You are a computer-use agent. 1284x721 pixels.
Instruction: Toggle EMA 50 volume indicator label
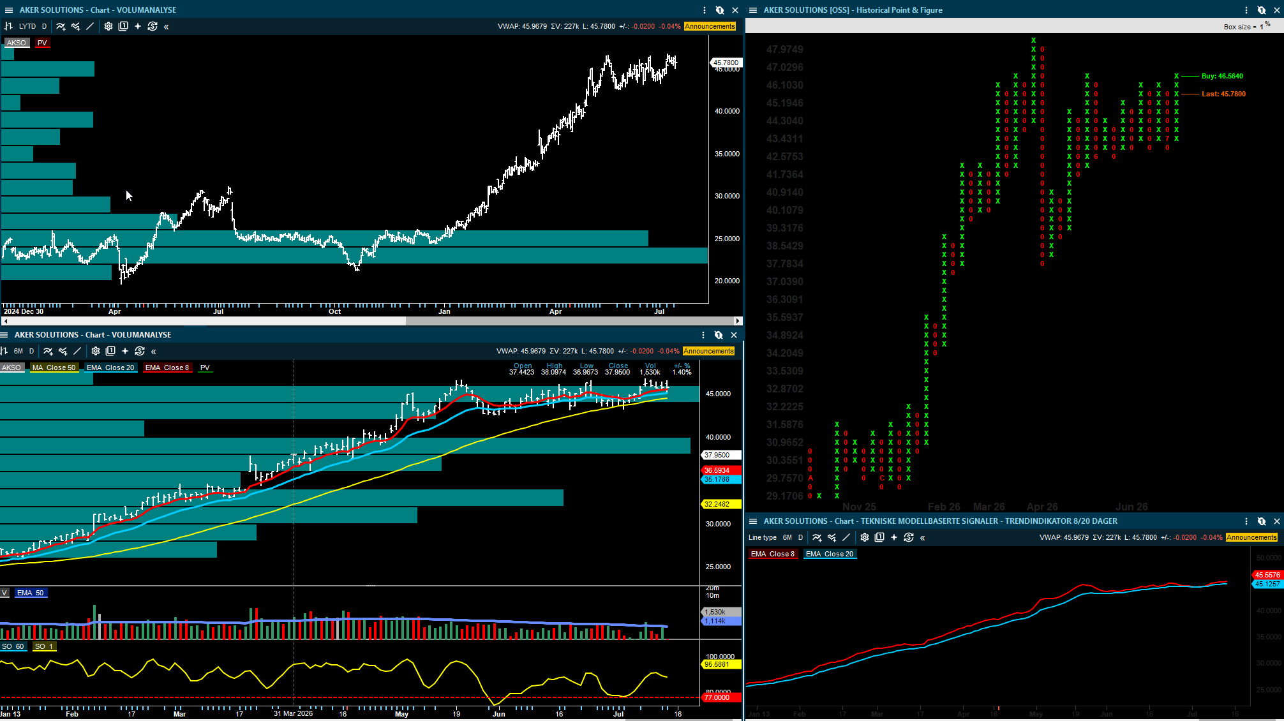(x=31, y=593)
